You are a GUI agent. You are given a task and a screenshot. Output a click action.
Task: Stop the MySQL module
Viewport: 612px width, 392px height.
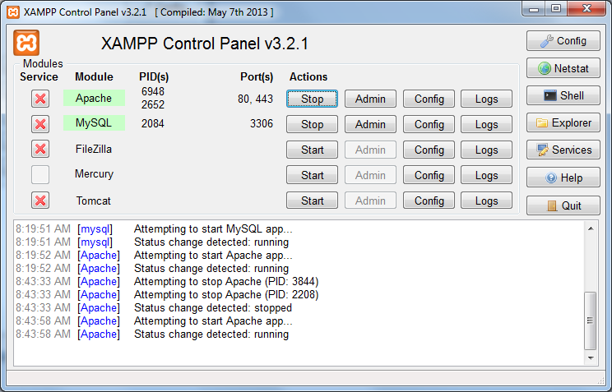[312, 124]
